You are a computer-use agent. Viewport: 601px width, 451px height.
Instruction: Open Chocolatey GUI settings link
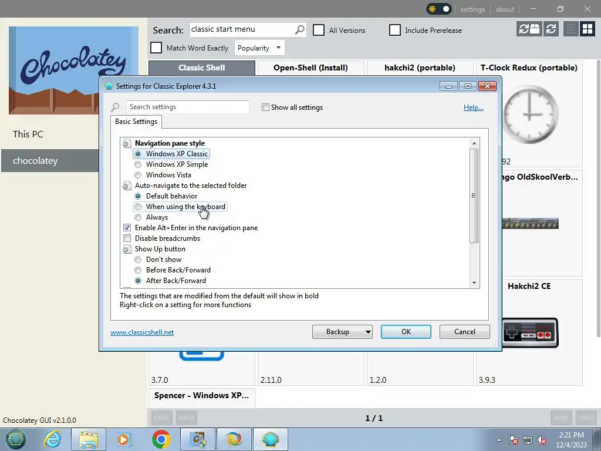tap(472, 9)
